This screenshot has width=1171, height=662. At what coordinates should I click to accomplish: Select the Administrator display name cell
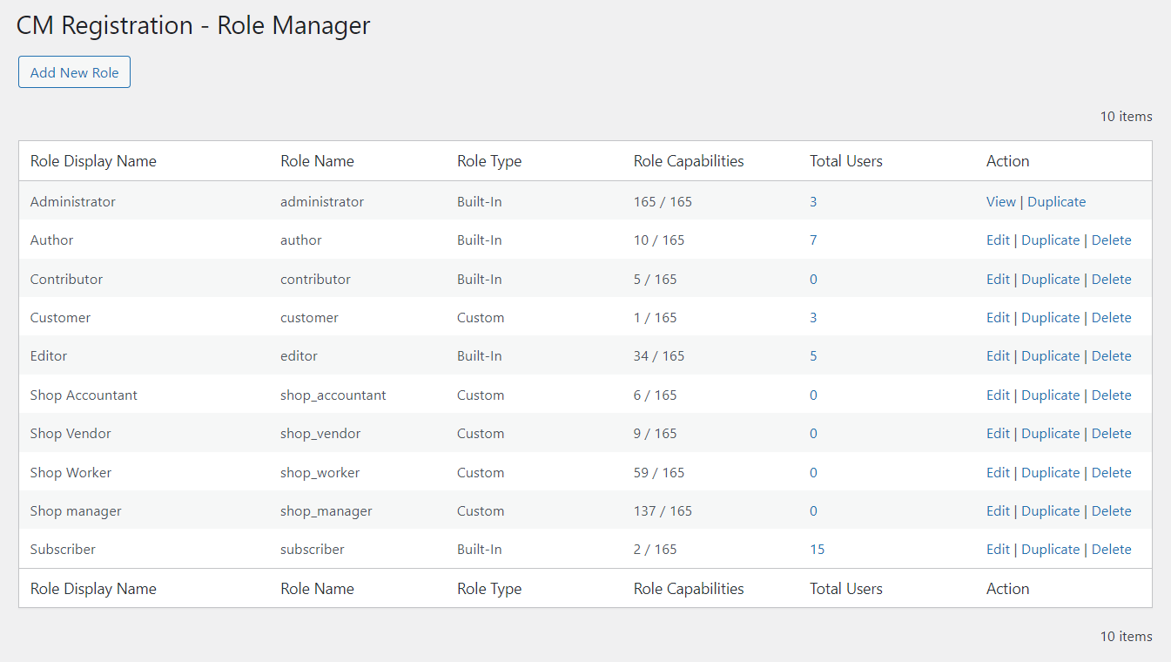(72, 201)
